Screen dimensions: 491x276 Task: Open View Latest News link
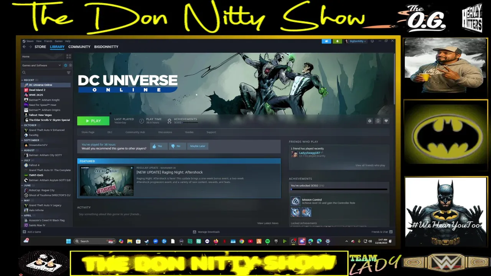point(268,223)
